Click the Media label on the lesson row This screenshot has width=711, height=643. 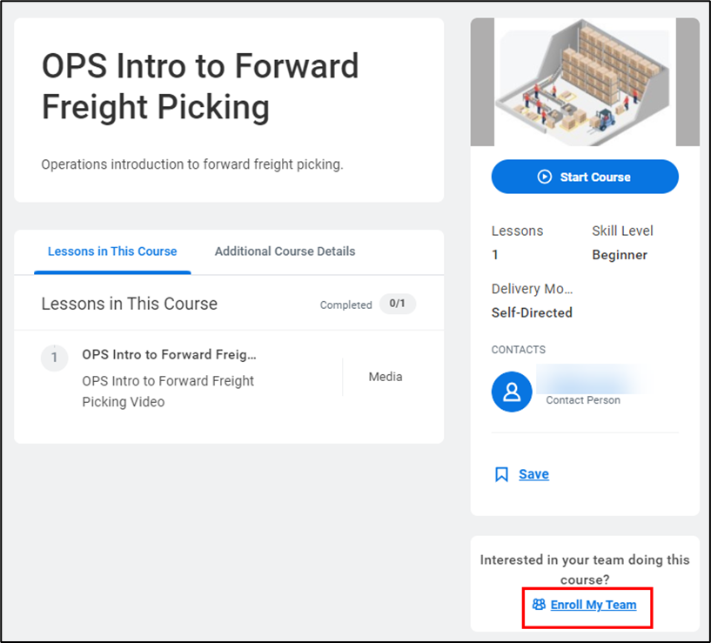(x=386, y=377)
